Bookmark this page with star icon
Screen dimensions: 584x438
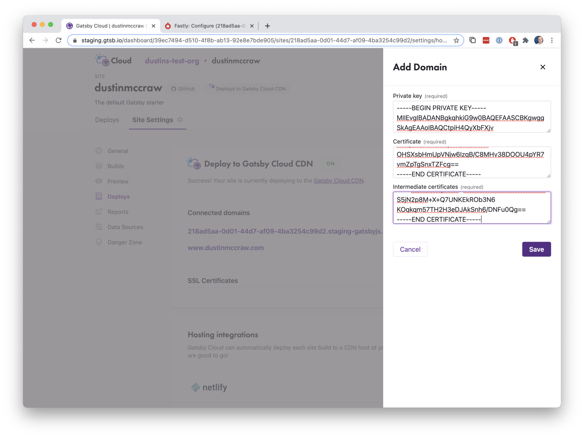(456, 40)
